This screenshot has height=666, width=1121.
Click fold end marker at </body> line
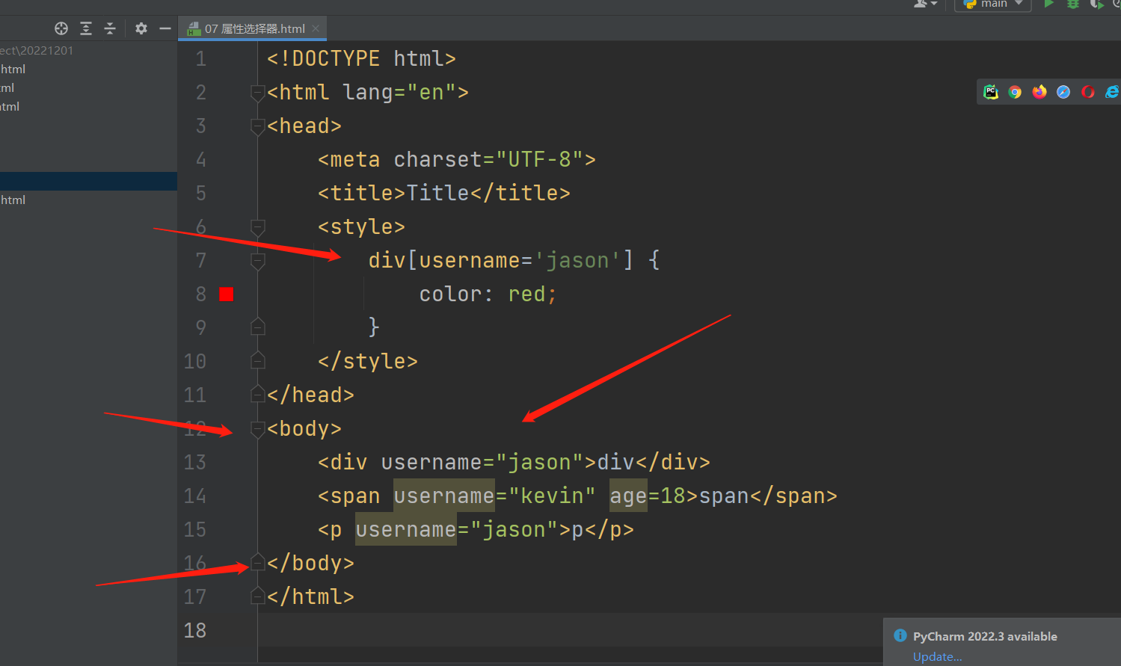[258, 562]
